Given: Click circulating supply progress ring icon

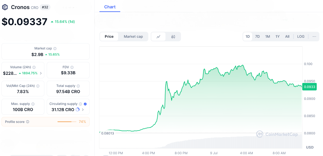Looking at the screenshot, I should click(78, 110).
